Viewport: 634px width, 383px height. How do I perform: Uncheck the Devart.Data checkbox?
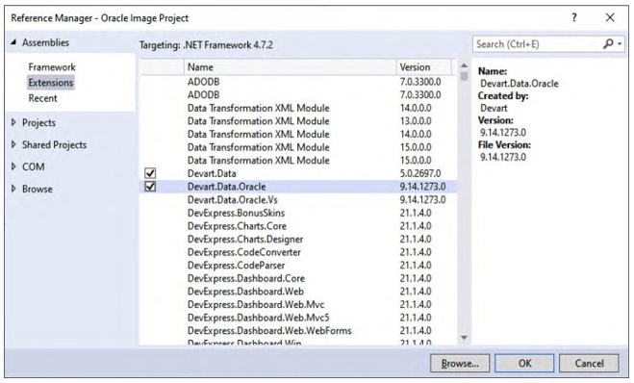[x=150, y=173]
